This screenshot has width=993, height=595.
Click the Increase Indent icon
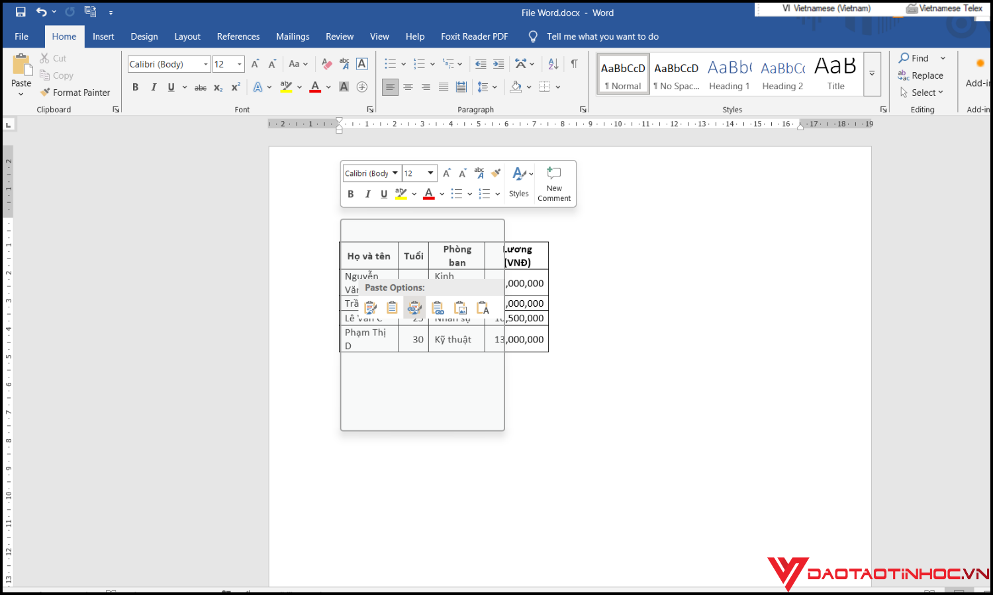pyautogui.click(x=498, y=64)
